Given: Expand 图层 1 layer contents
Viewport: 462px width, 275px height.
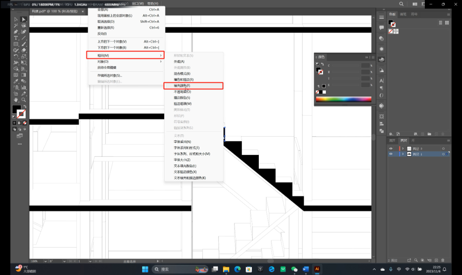Looking at the screenshot, I should (x=403, y=154).
